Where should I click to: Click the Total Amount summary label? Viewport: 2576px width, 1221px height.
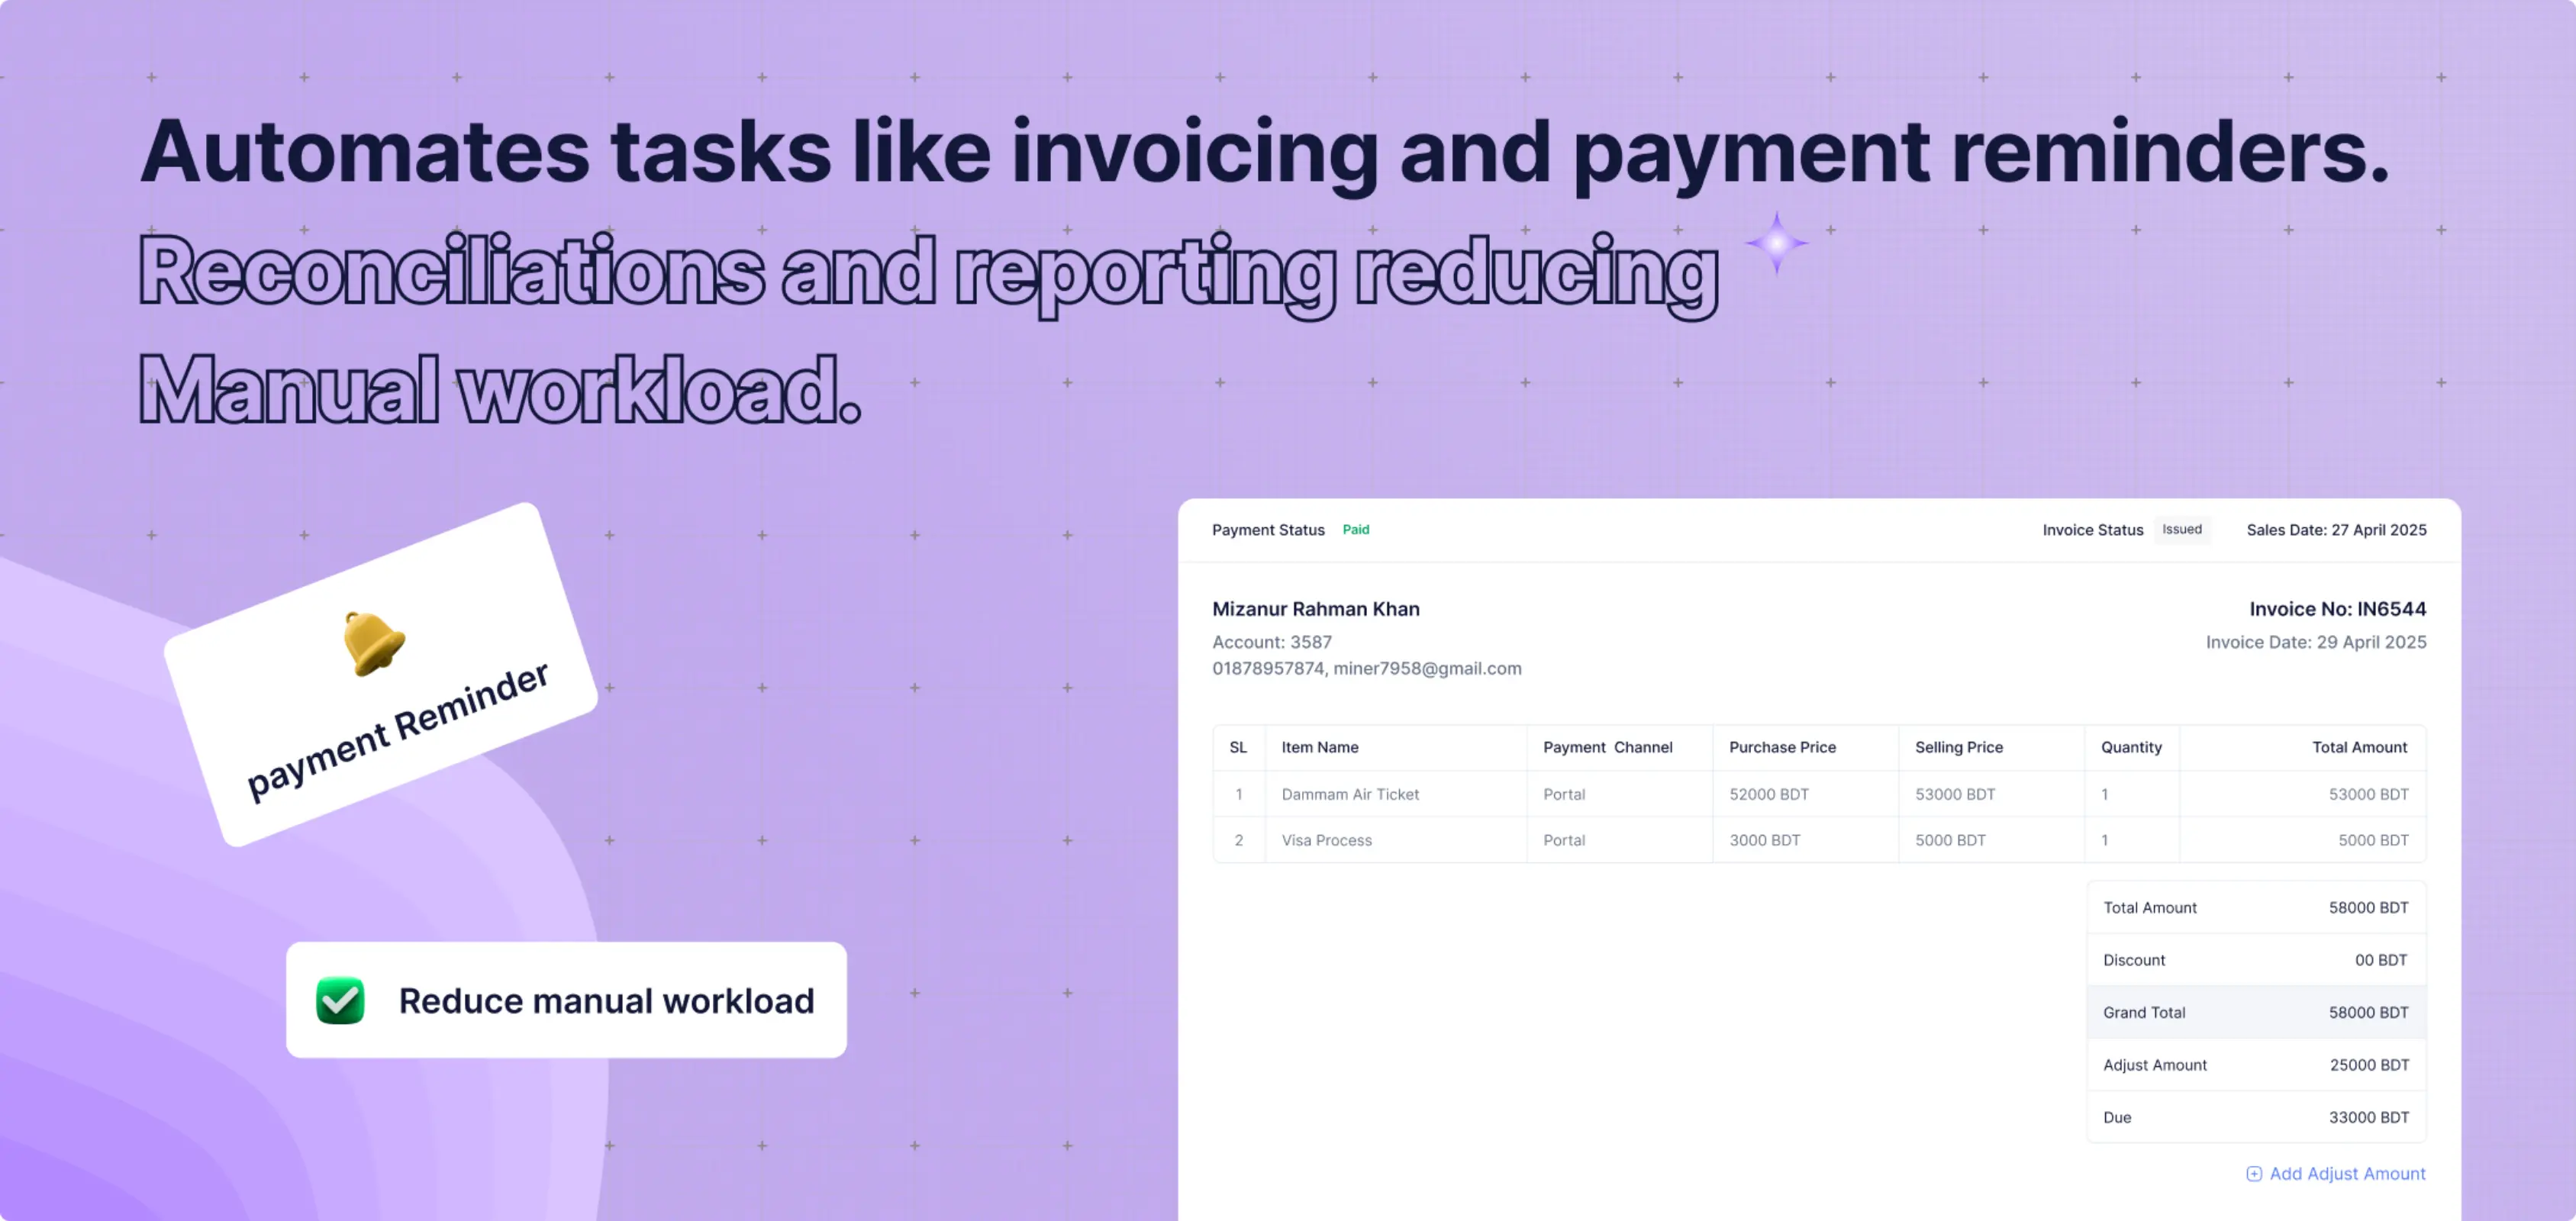click(x=2149, y=908)
